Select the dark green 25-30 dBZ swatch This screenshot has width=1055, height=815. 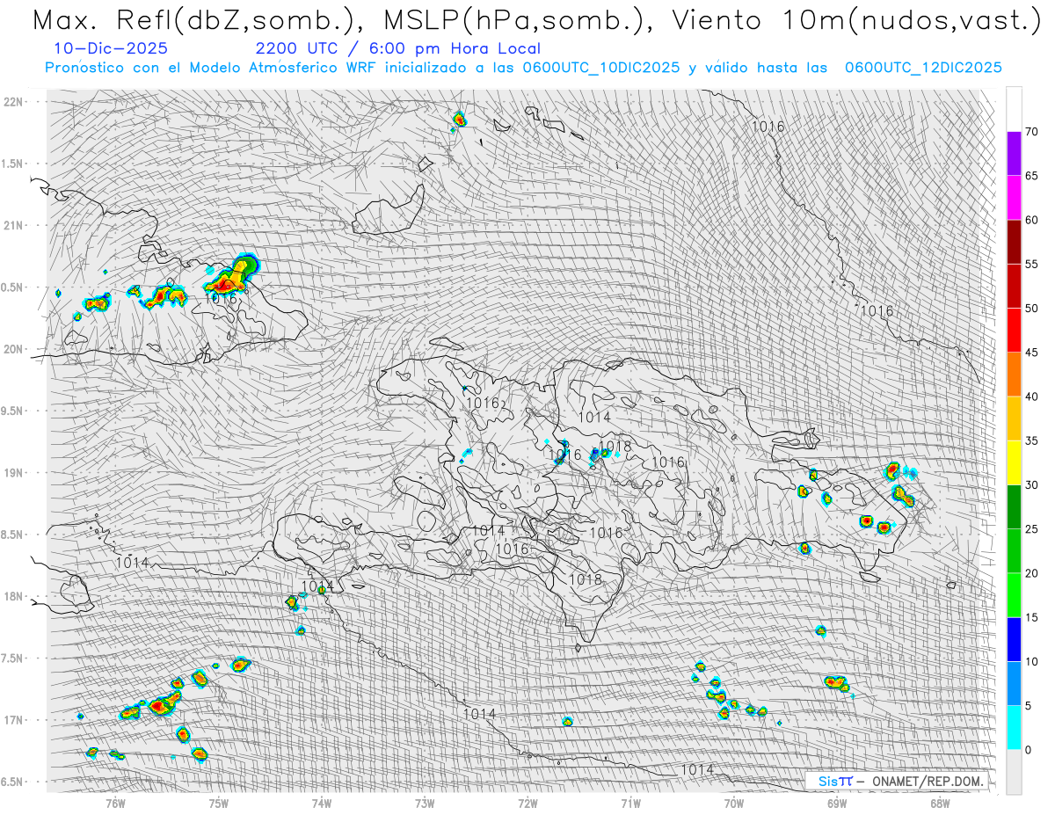1014,507
